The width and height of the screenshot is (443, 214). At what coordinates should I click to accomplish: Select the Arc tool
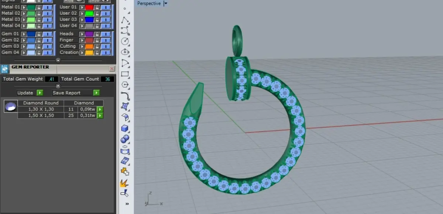coord(125,63)
